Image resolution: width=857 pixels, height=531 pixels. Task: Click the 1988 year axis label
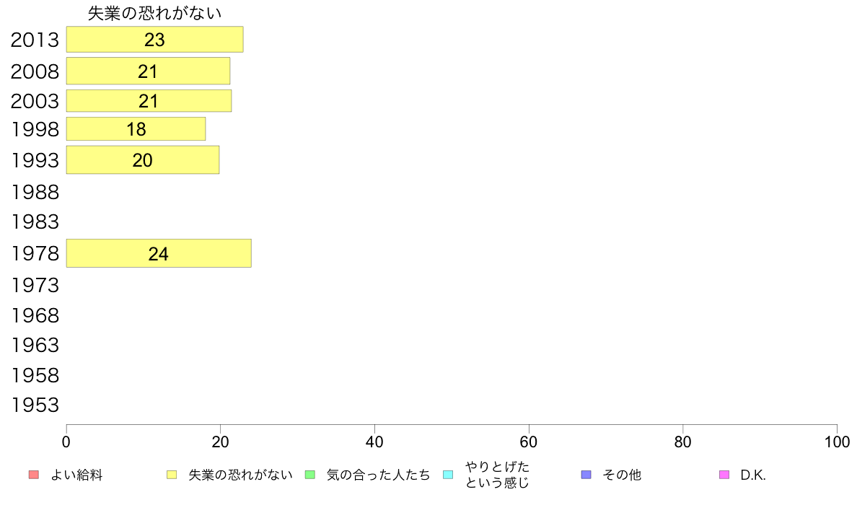35,192
